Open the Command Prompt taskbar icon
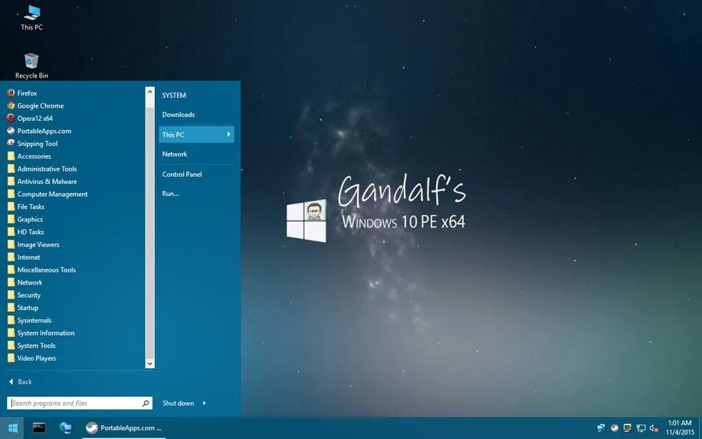This screenshot has width=702, height=439. coord(39,428)
